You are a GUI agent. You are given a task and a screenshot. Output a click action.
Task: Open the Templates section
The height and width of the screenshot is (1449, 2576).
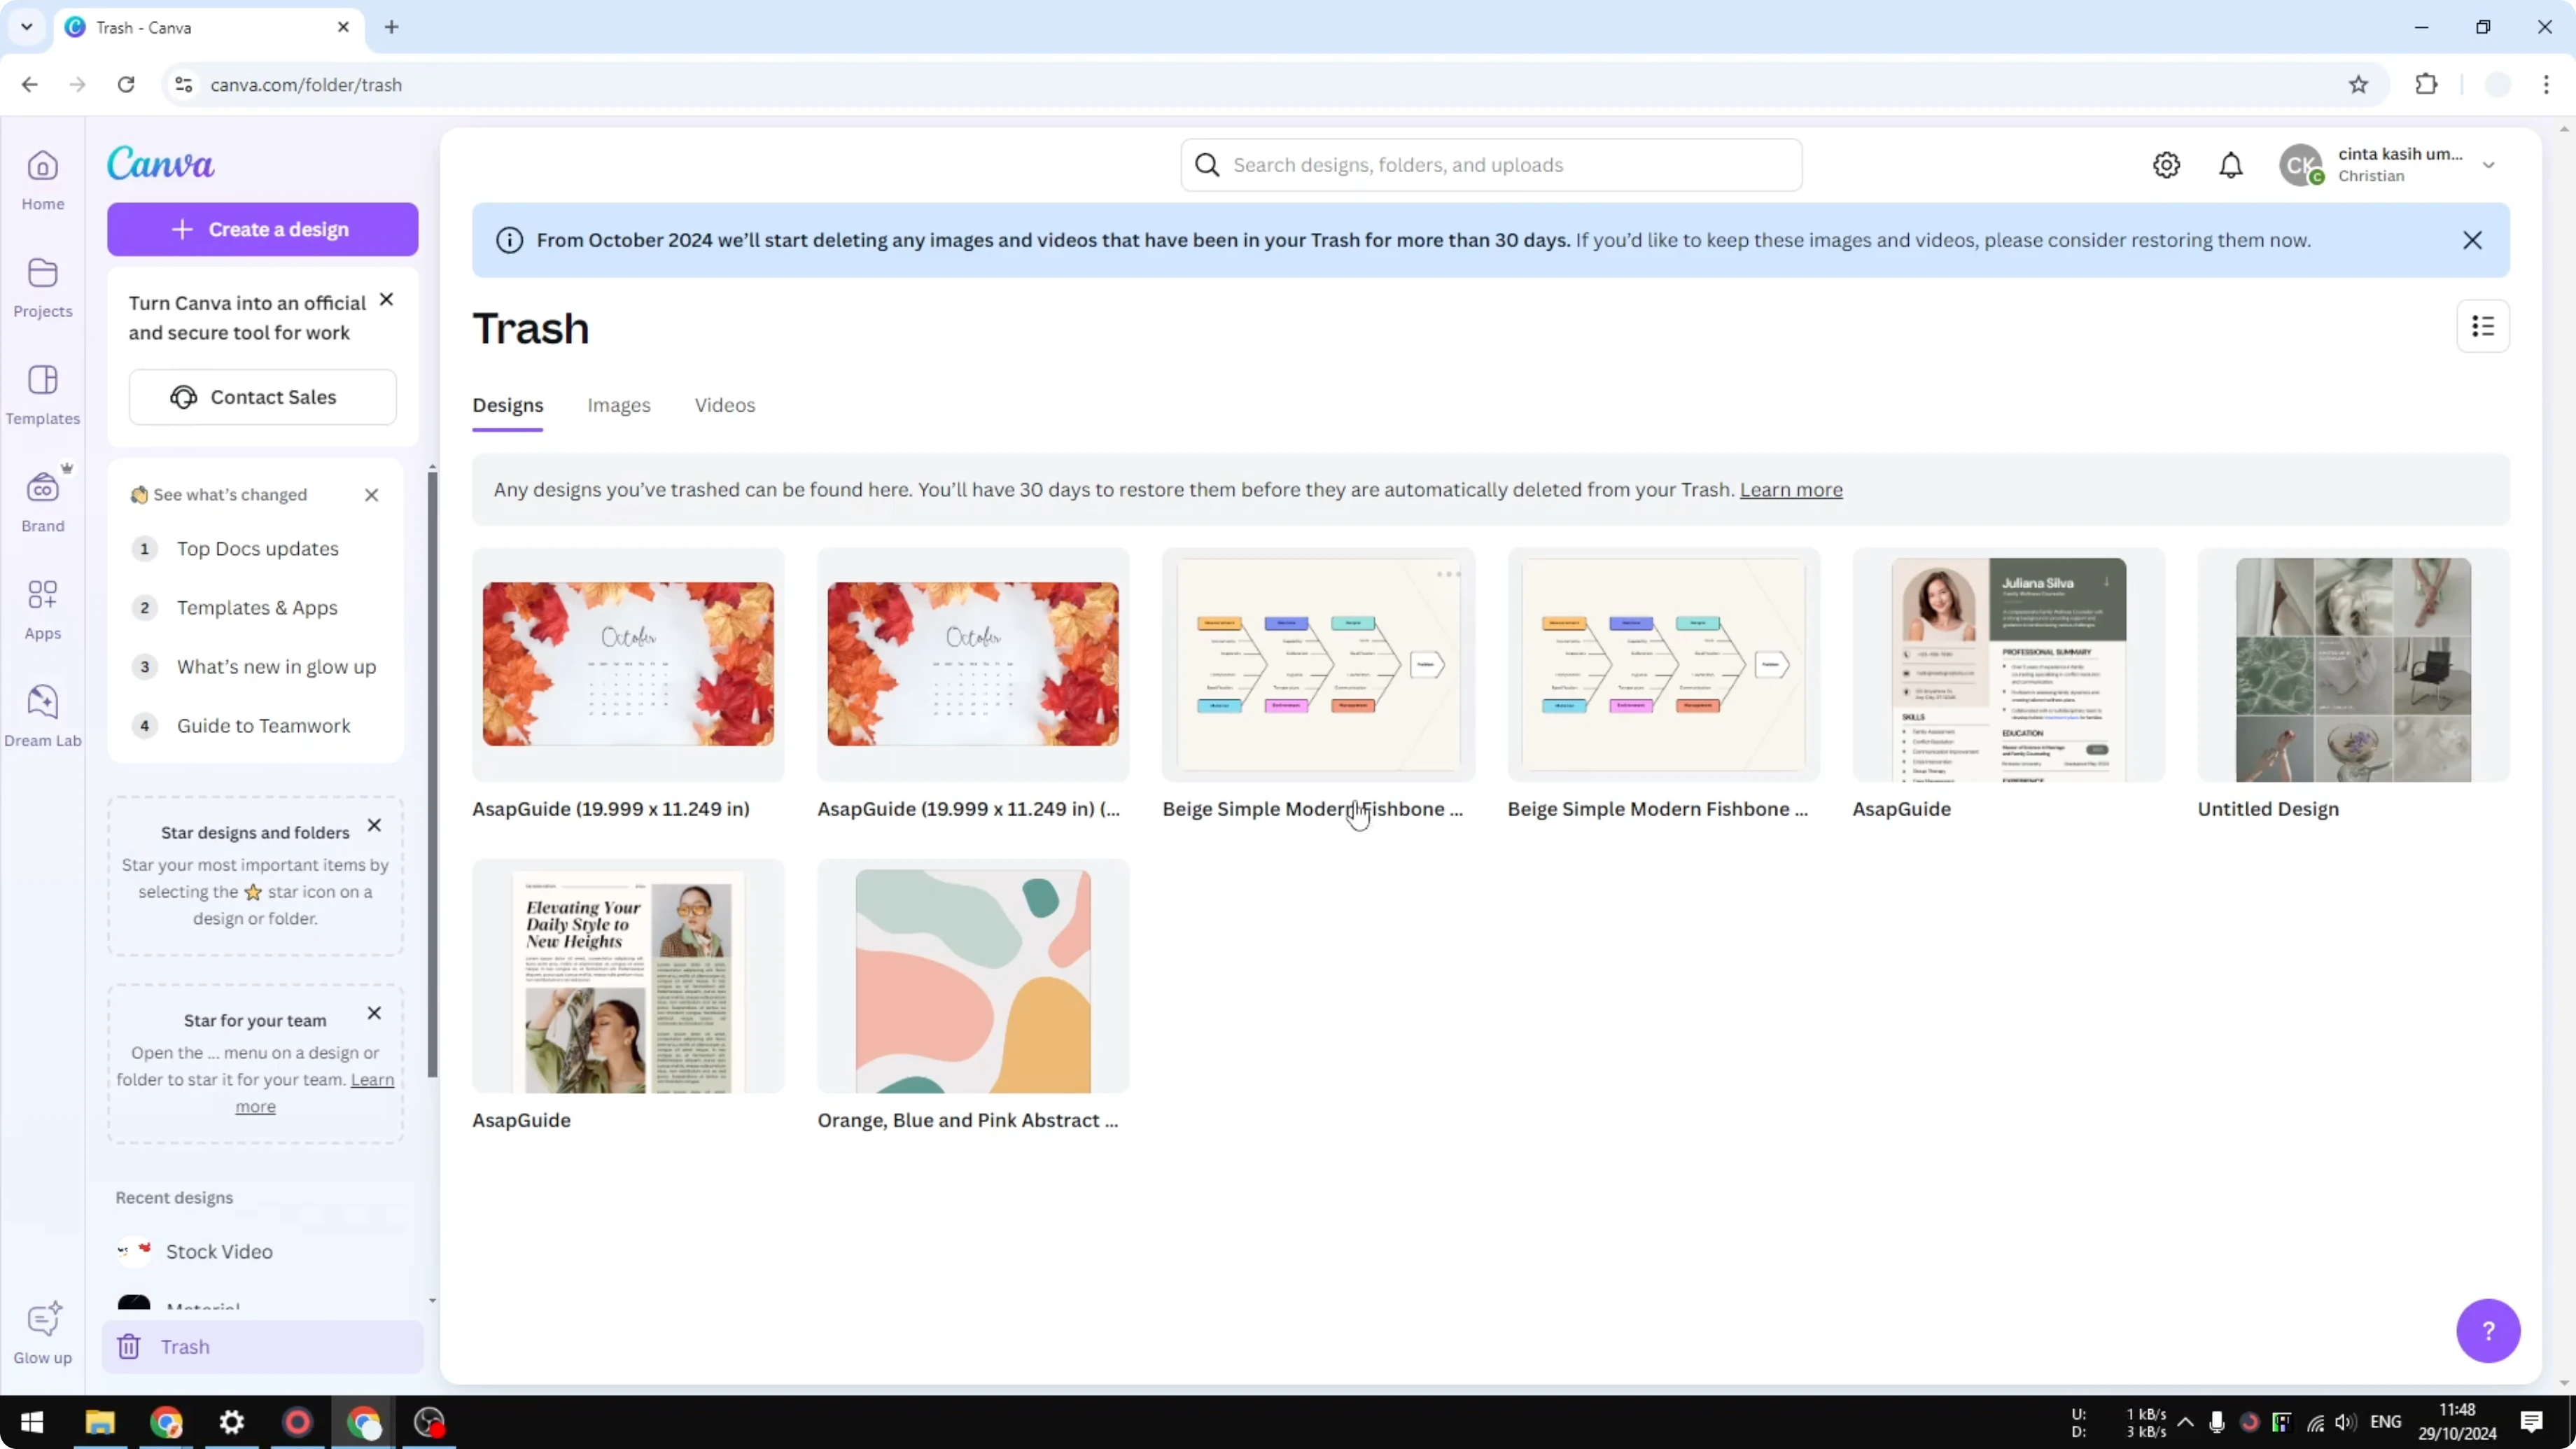(42, 393)
